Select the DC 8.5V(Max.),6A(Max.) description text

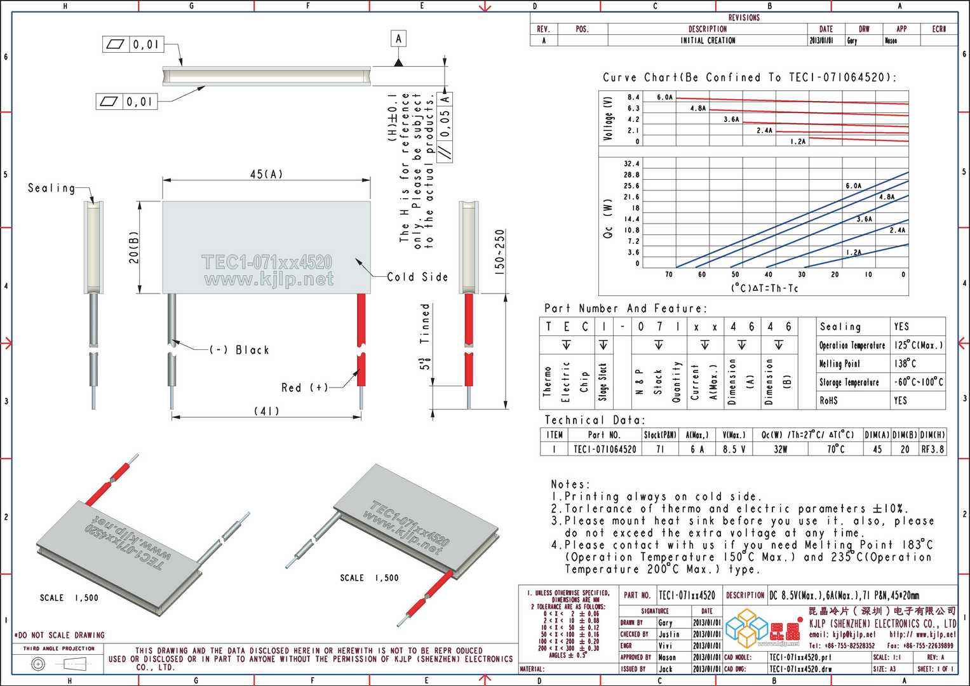845,595
